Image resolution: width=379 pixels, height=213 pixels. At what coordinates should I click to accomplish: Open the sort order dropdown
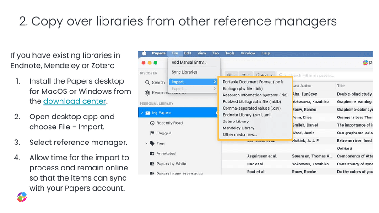coord(246,75)
